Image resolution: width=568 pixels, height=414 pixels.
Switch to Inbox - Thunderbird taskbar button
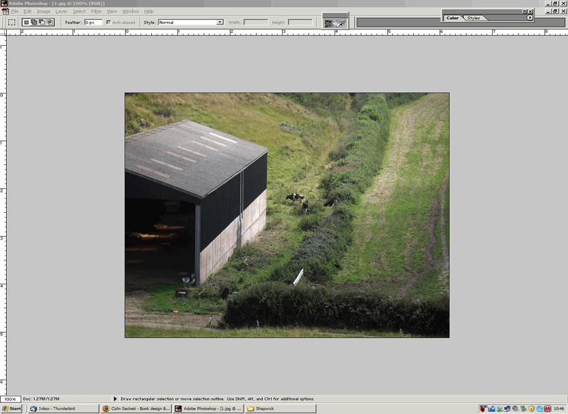tap(64, 409)
